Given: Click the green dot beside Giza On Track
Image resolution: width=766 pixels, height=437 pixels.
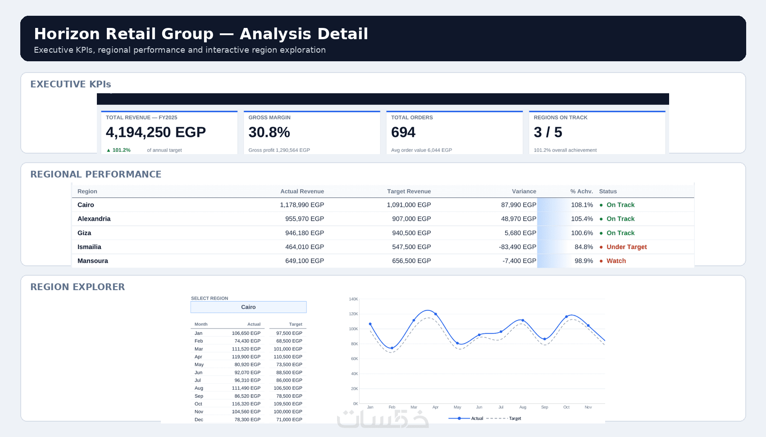Looking at the screenshot, I should coord(601,233).
